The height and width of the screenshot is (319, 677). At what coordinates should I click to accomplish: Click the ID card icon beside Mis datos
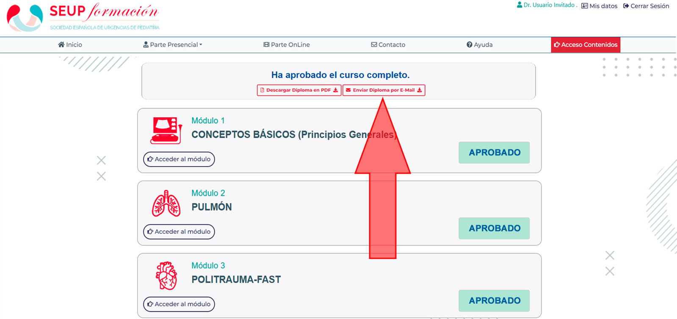point(585,6)
